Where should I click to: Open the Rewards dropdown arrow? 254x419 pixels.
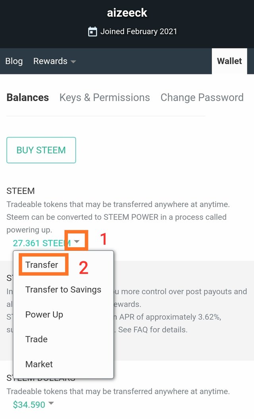[73, 62]
